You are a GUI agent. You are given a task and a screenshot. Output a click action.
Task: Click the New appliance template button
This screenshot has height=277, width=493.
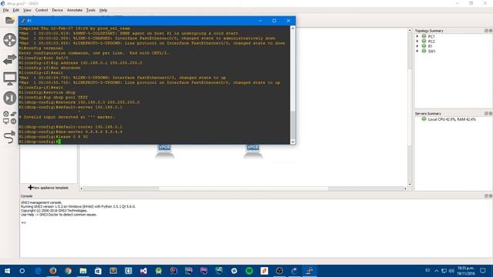[48, 188]
